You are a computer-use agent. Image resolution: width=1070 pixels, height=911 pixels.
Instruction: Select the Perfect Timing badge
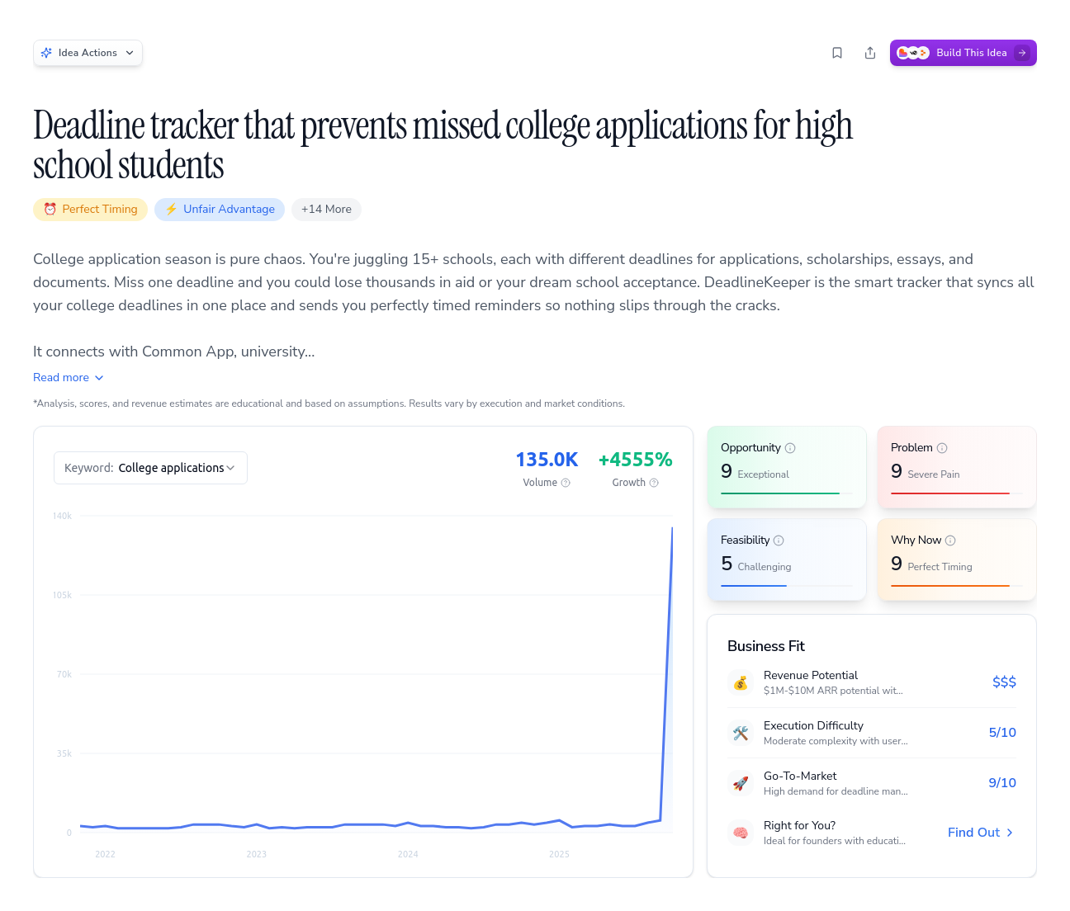pyautogui.click(x=90, y=209)
